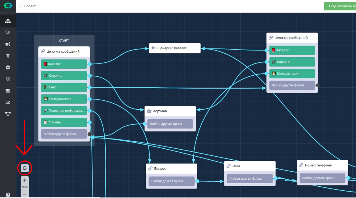Open settings gear in sidebar
The height and width of the screenshot is (198, 356).
[x=8, y=67]
